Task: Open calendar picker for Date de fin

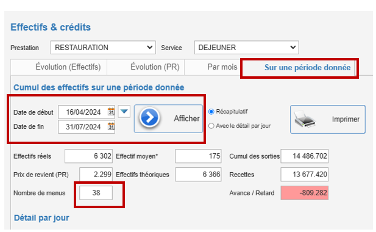Action: pos(111,126)
